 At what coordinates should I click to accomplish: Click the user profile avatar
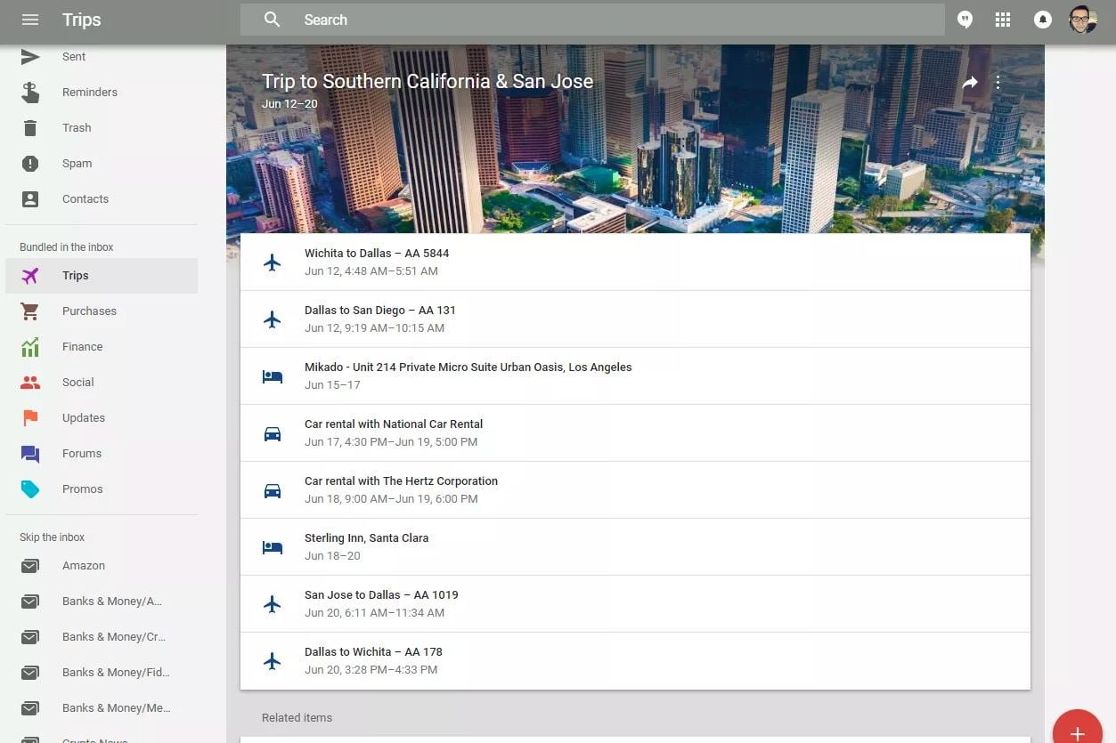1082,20
